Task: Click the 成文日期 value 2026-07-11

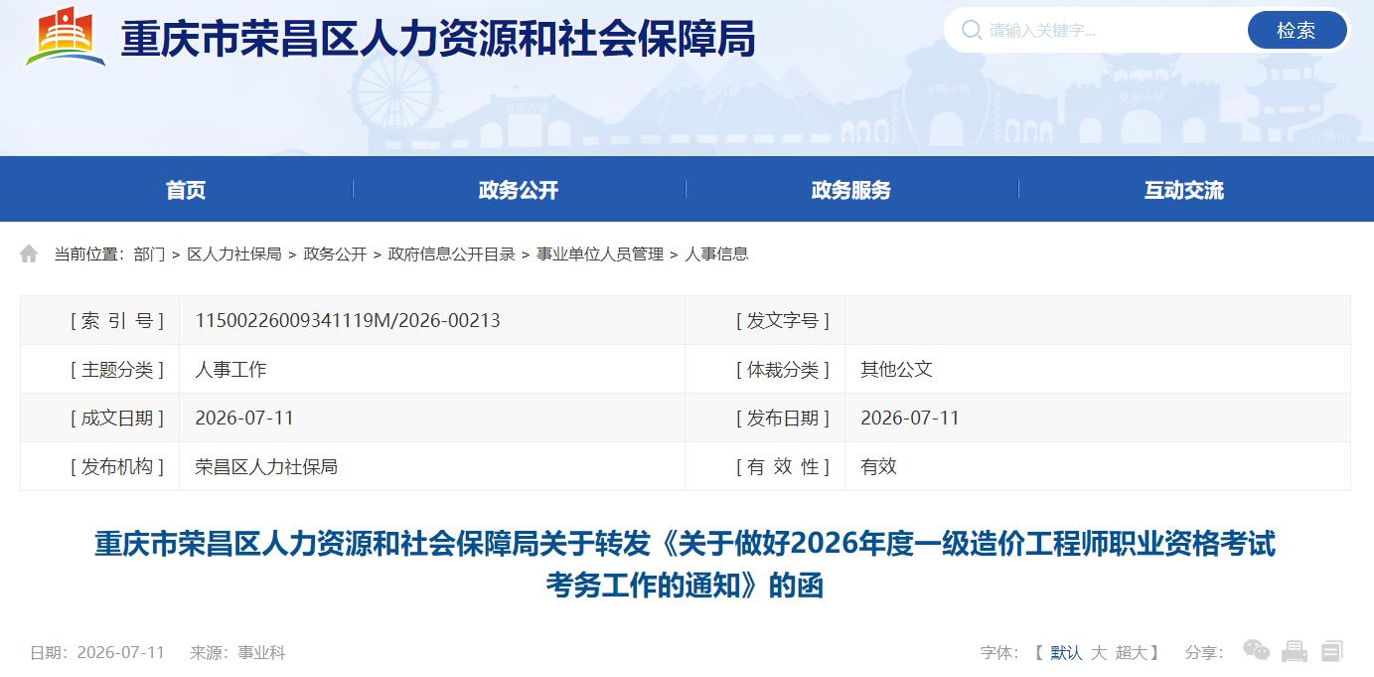Action: pos(244,419)
